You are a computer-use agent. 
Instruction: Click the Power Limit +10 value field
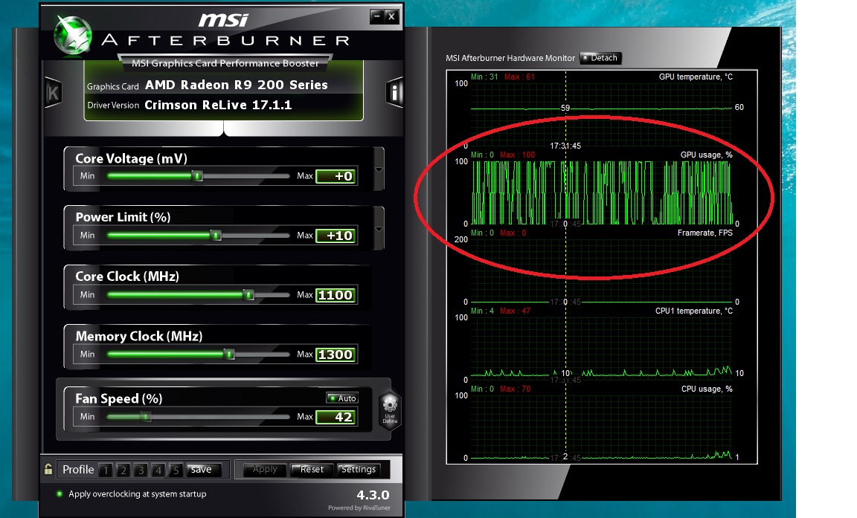(336, 236)
